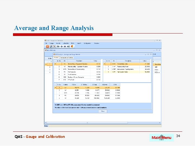Image resolution: width=195 pixels, height=146 pixels.
Task: Select Measurement Capability Index row
Action: tap(126, 69)
